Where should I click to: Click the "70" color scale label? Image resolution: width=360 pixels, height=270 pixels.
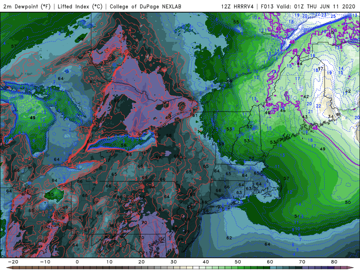pyautogui.click(x=302, y=262)
